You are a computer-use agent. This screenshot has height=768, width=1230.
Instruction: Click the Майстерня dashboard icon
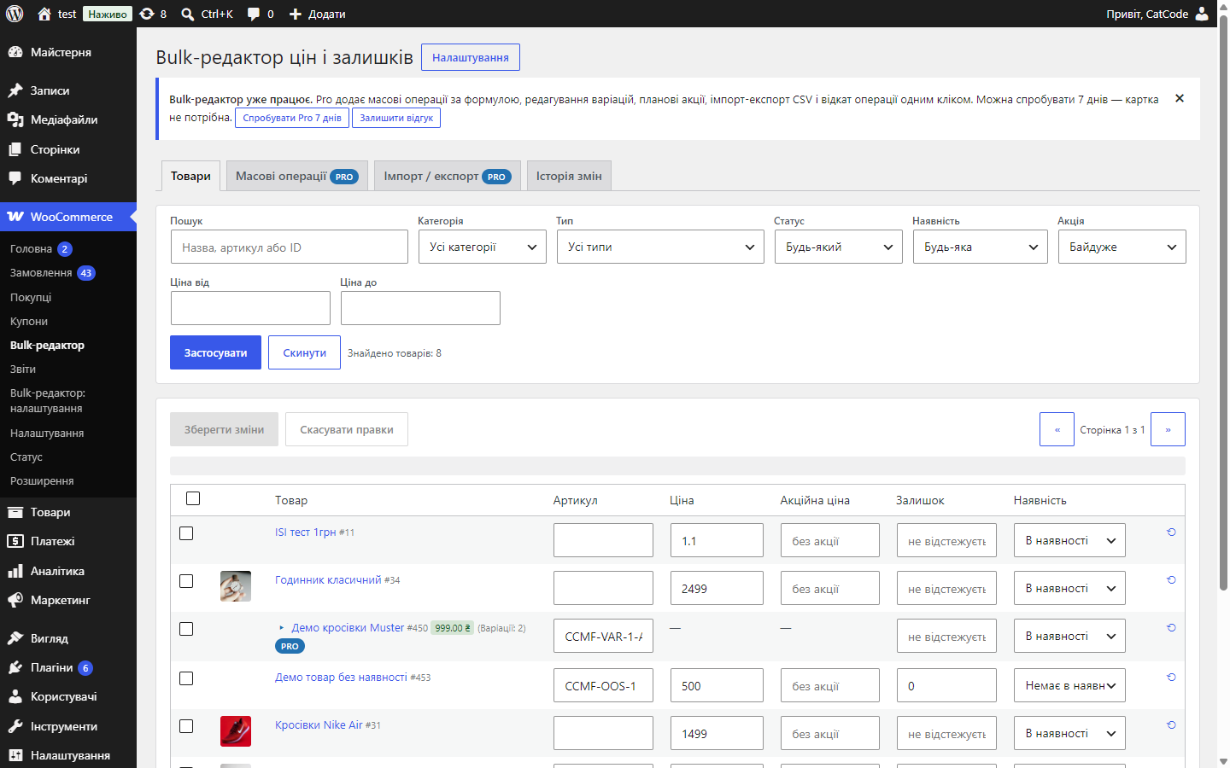pyautogui.click(x=15, y=52)
